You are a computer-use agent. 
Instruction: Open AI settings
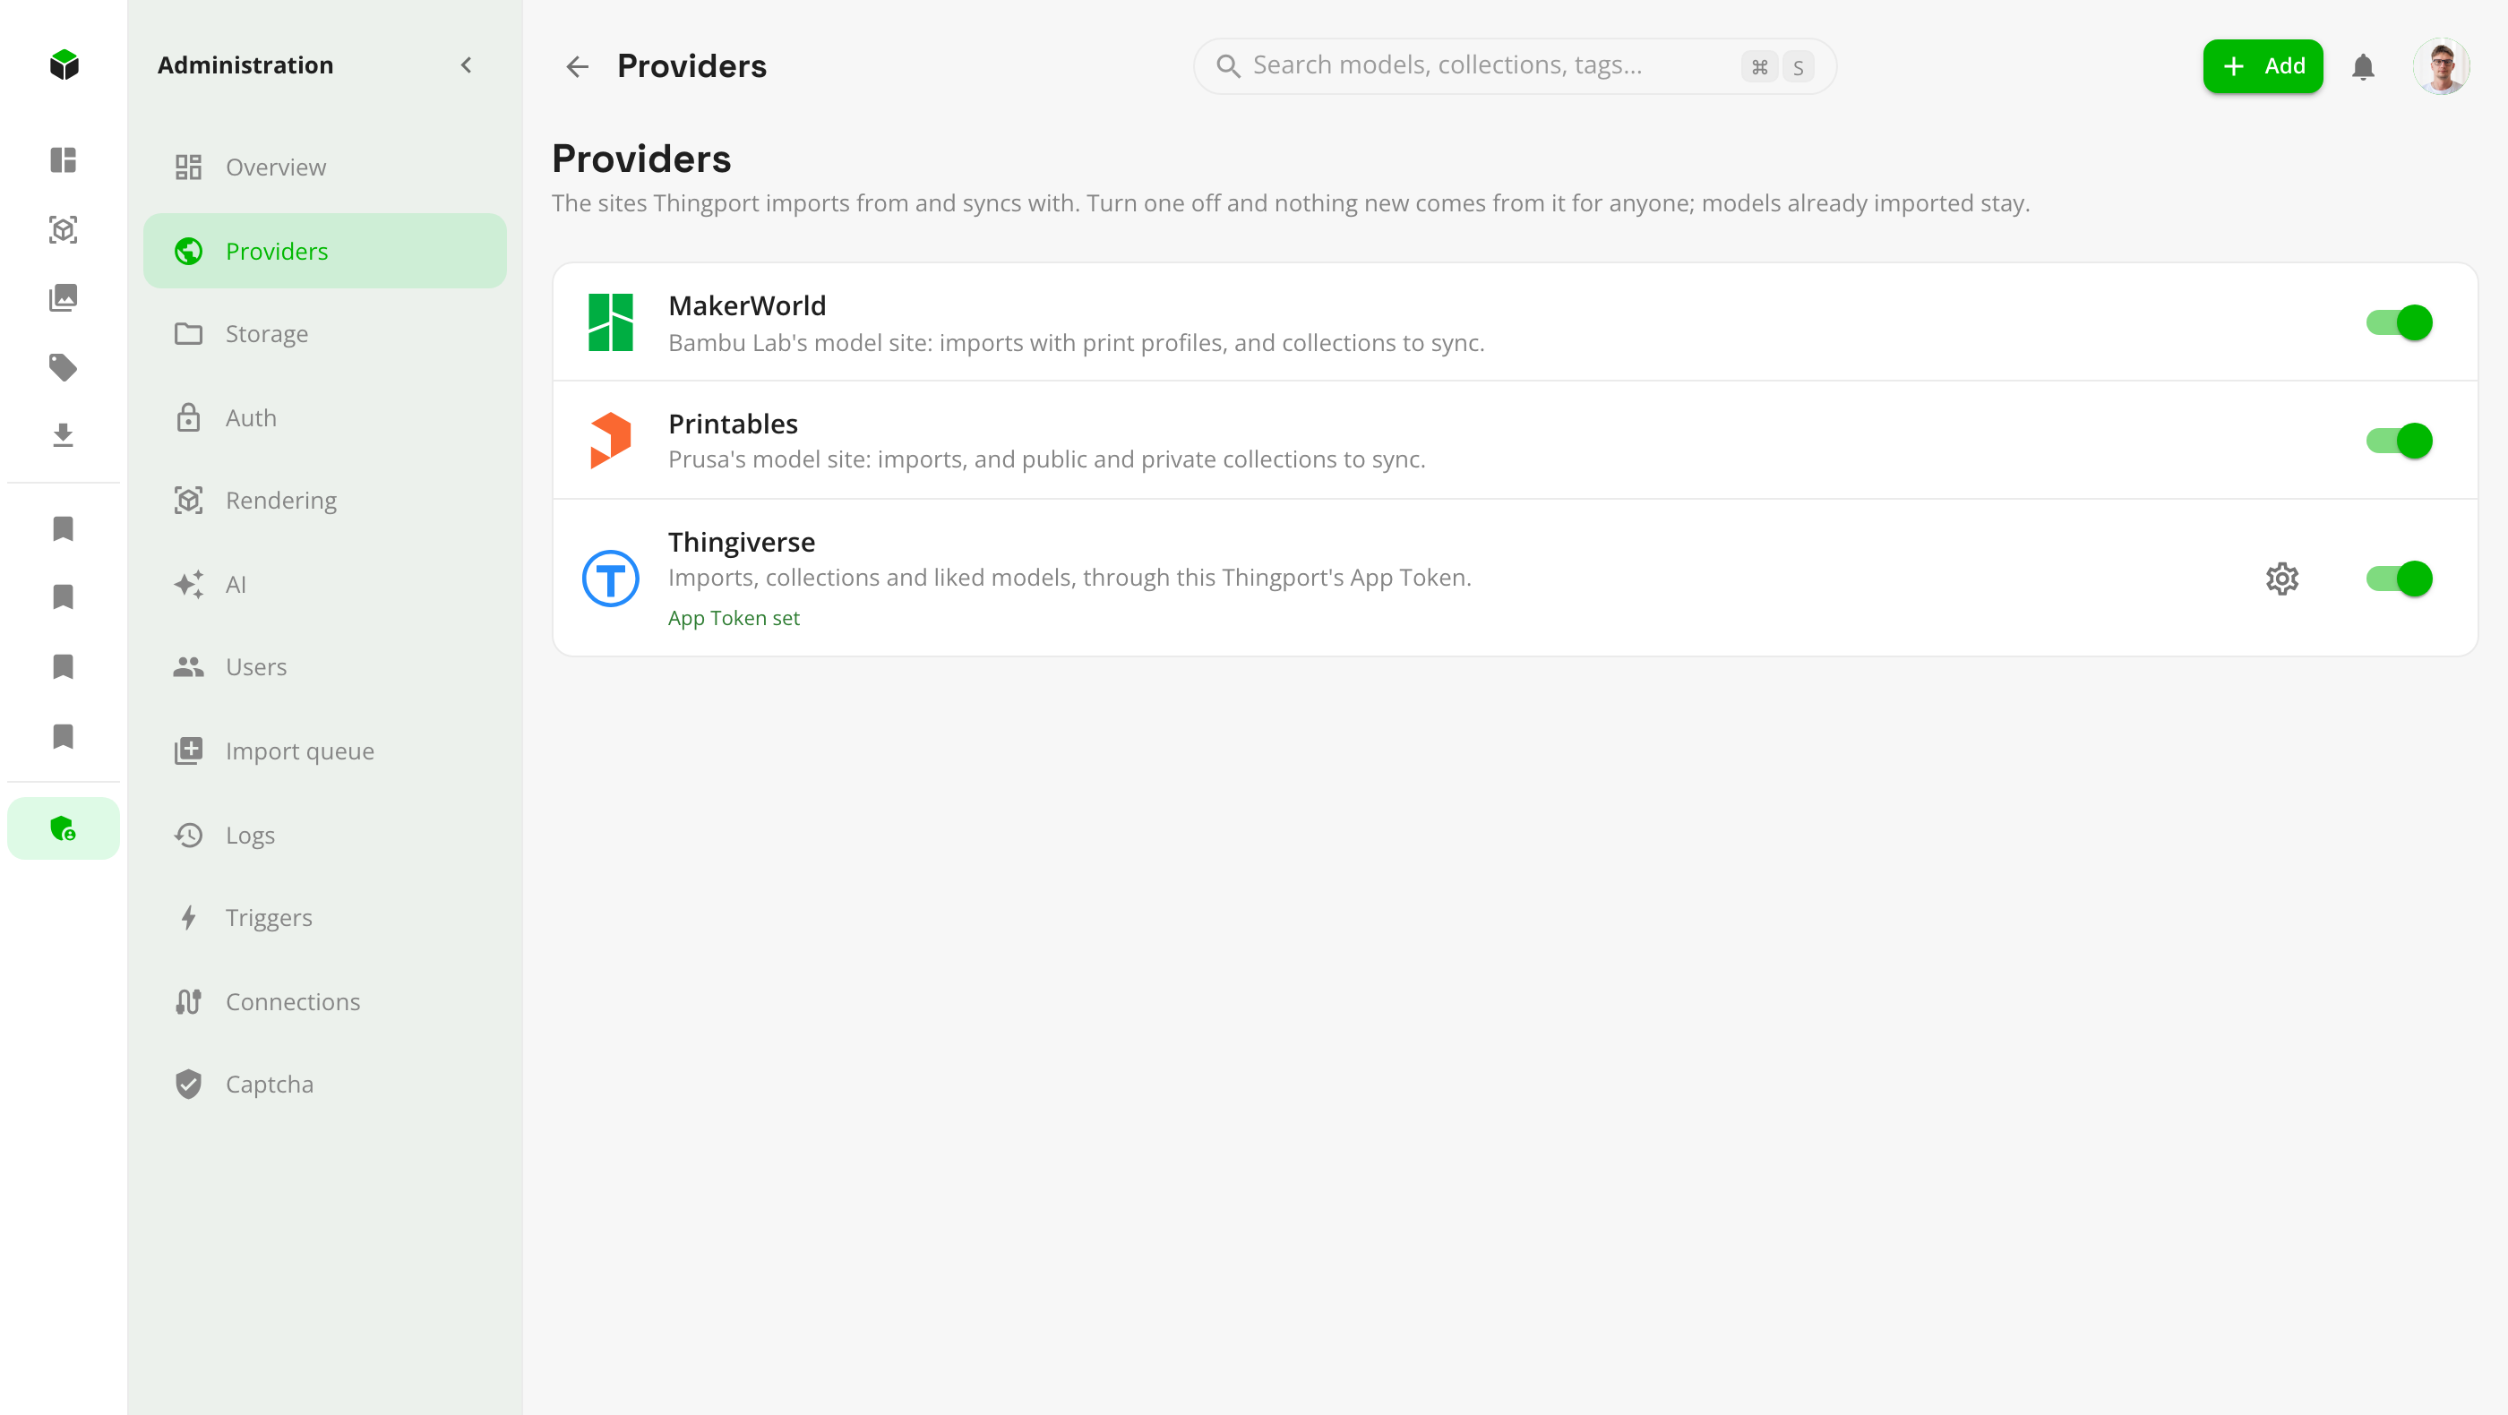coord(325,584)
